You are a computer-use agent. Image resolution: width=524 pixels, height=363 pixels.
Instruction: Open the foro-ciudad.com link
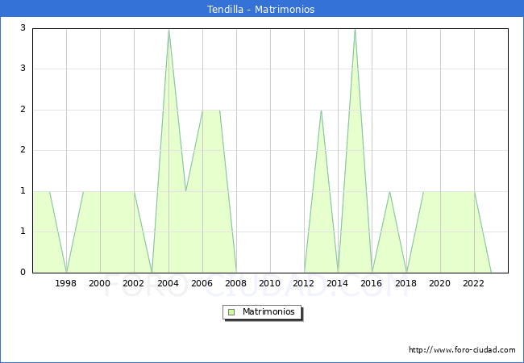(462, 350)
